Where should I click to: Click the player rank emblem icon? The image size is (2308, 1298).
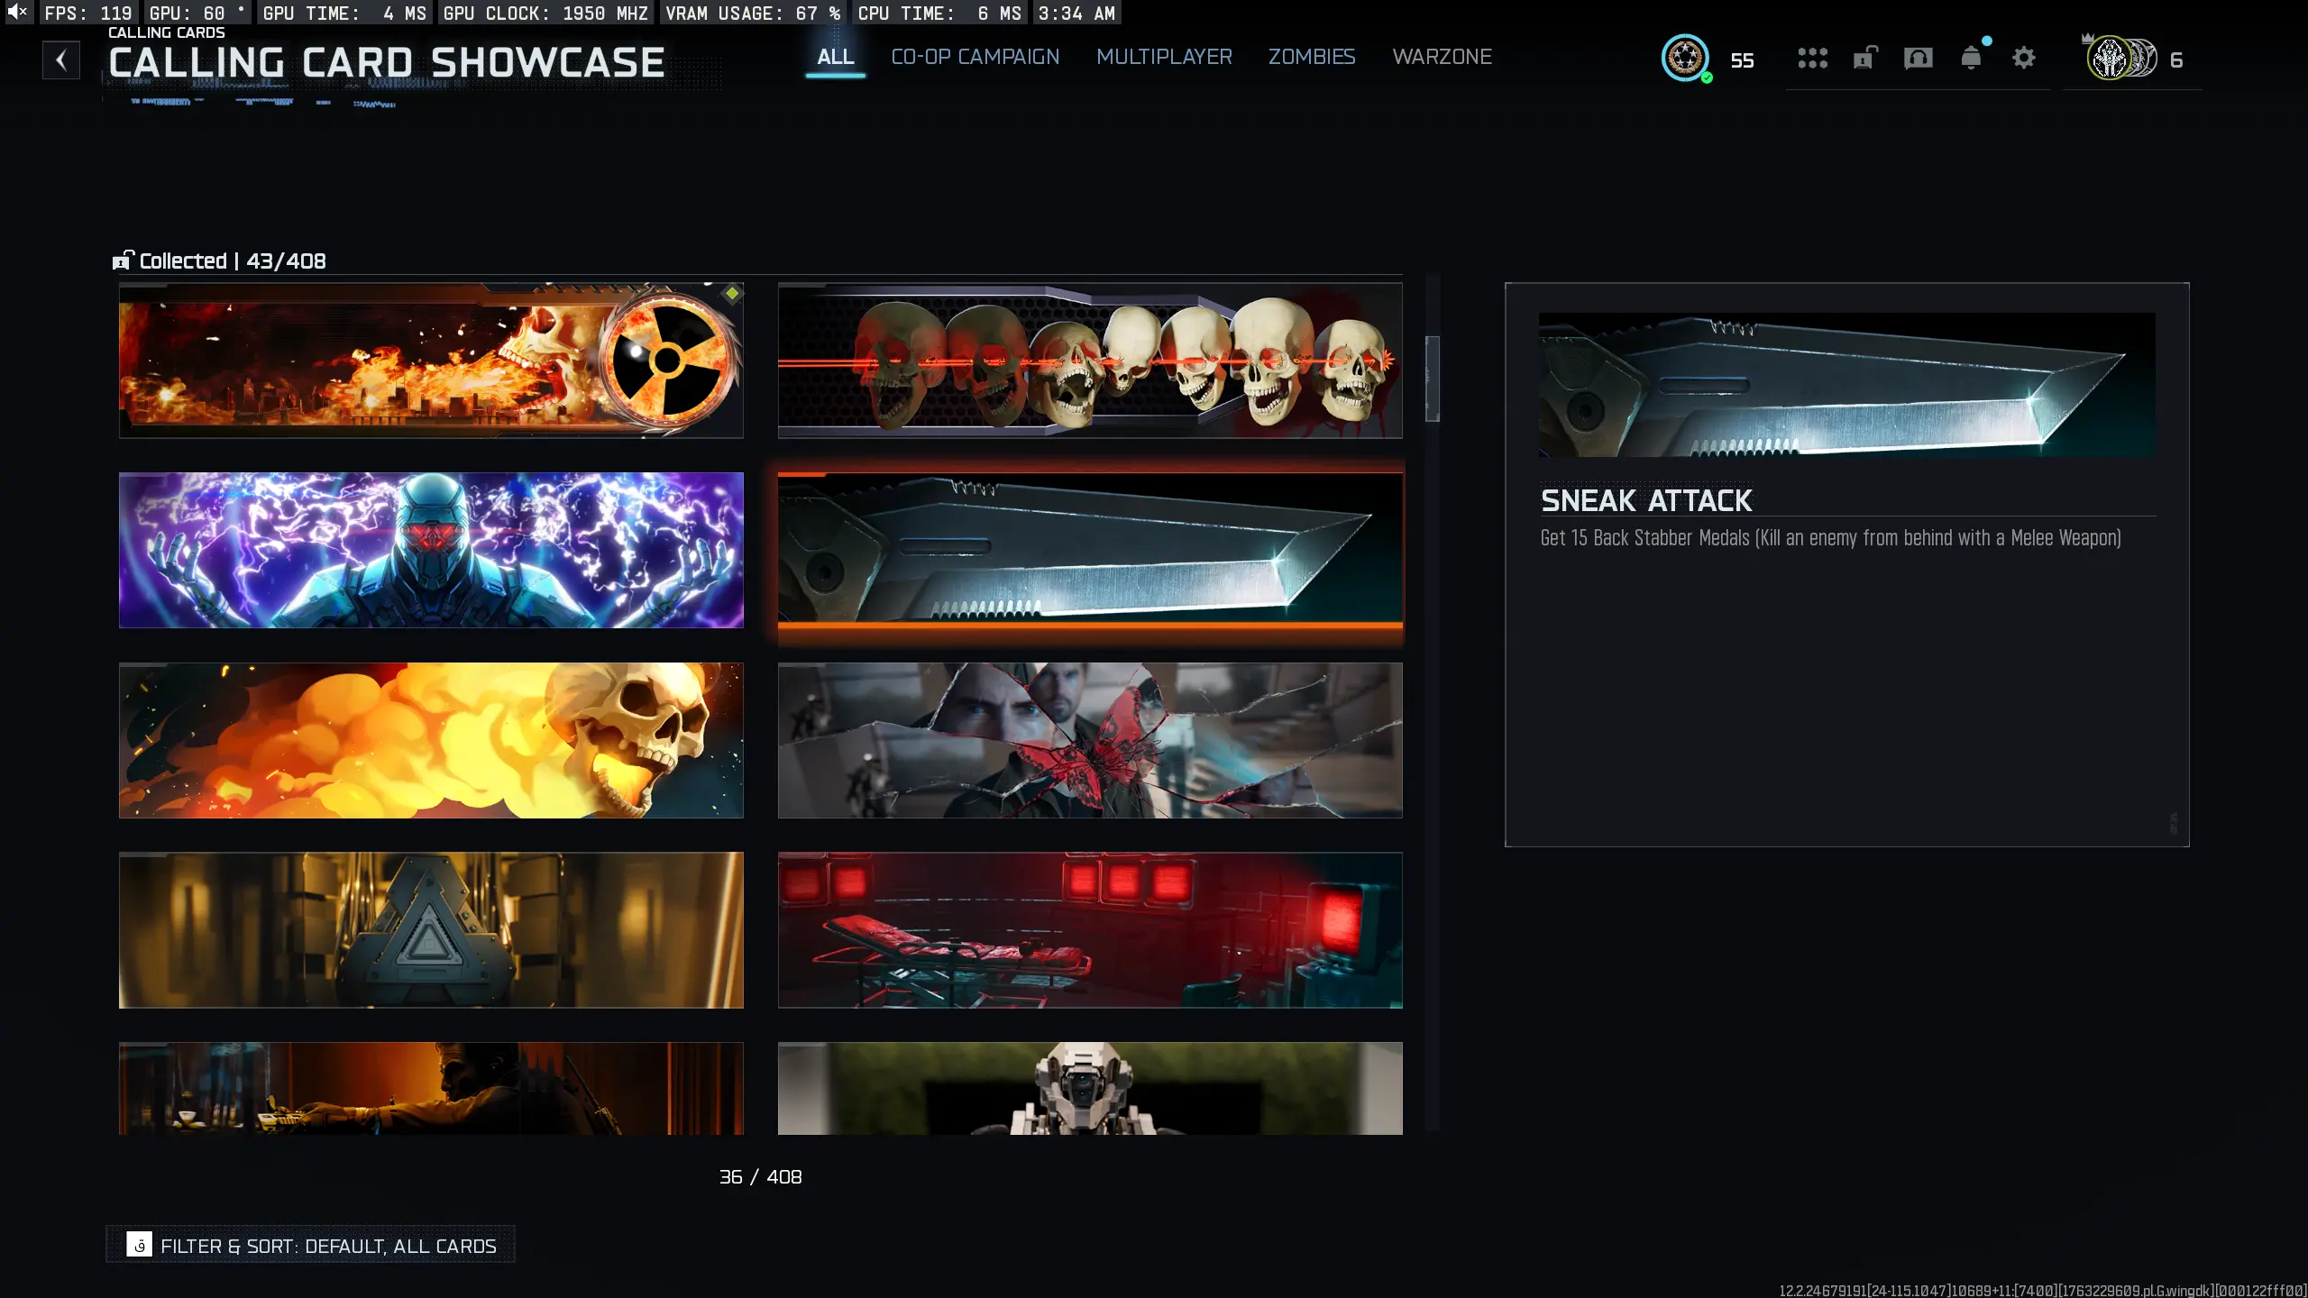1685,59
